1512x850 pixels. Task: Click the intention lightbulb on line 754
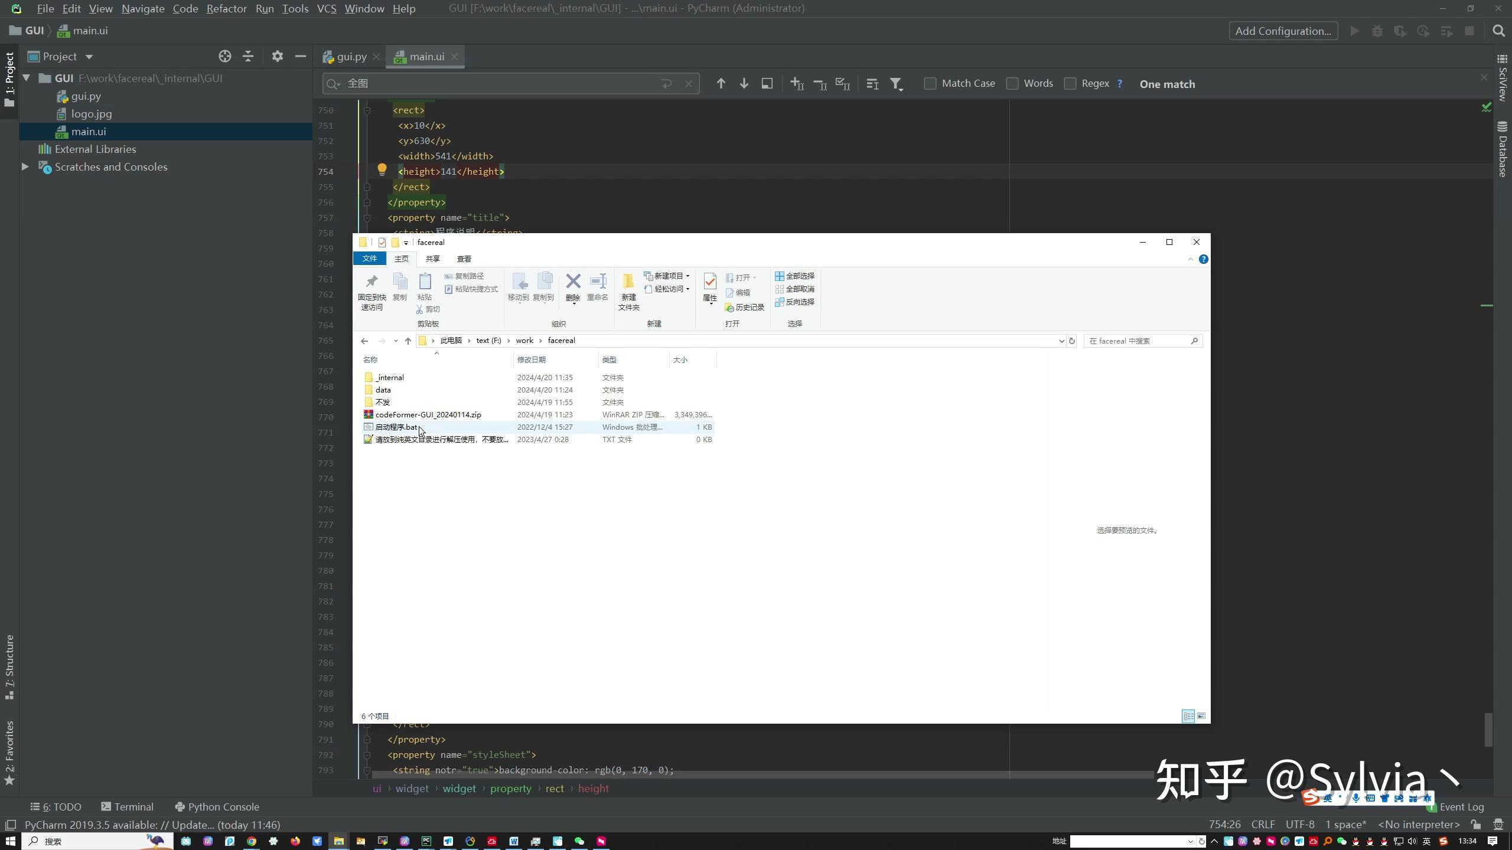(382, 170)
